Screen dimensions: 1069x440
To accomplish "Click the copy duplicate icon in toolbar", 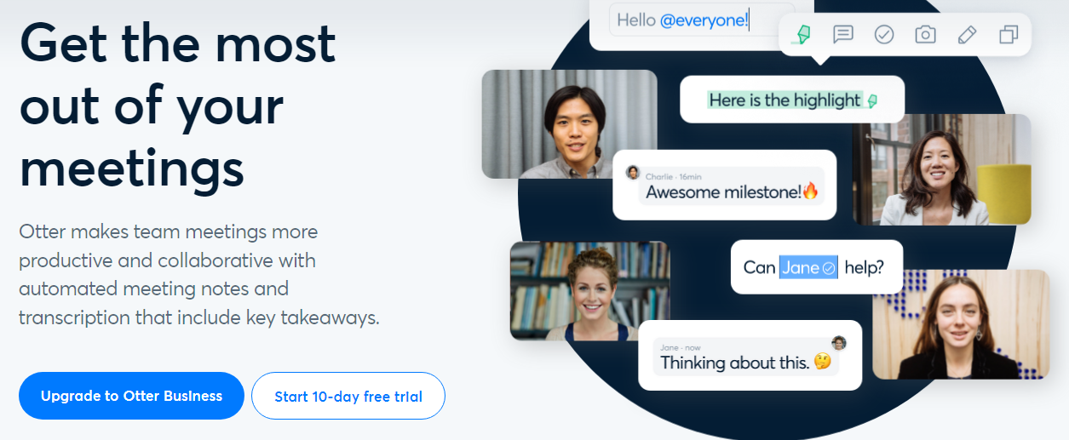I will point(1009,35).
